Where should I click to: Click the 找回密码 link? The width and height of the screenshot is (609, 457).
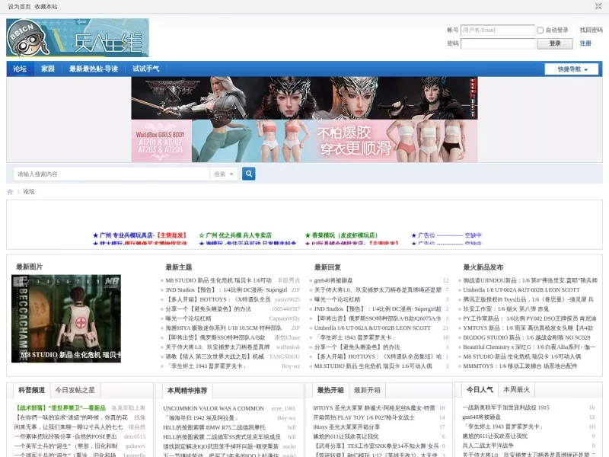tap(591, 30)
